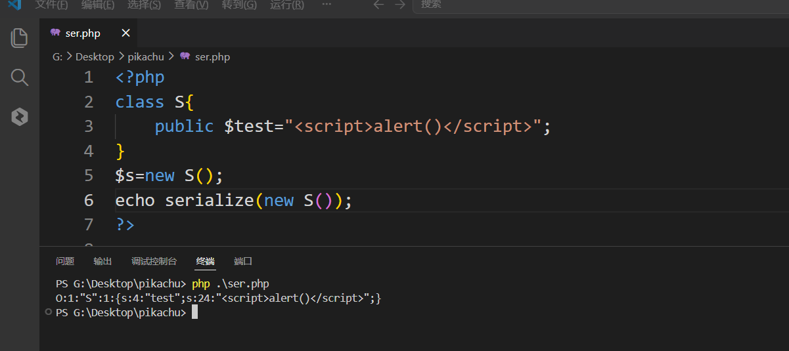Go forward with the right arrow
Screen dimensions: 789x351
[x=399, y=5]
